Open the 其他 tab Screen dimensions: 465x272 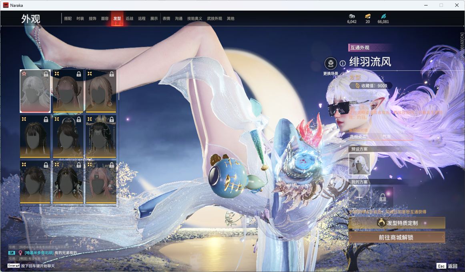tap(230, 18)
